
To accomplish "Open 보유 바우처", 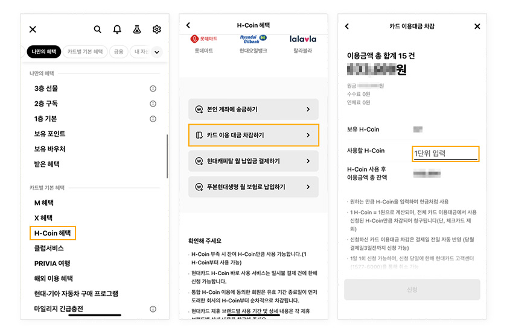I will pyautogui.click(x=49, y=149).
